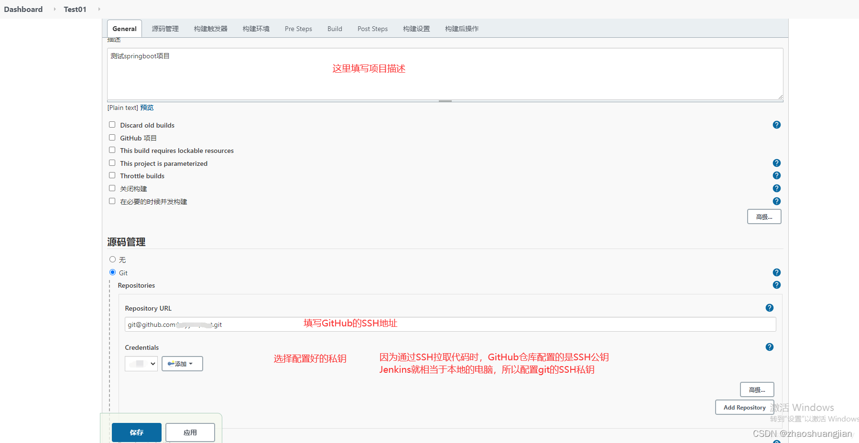The image size is (859, 443).
Task: Open the 预览 description preview link
Action: tap(147, 107)
